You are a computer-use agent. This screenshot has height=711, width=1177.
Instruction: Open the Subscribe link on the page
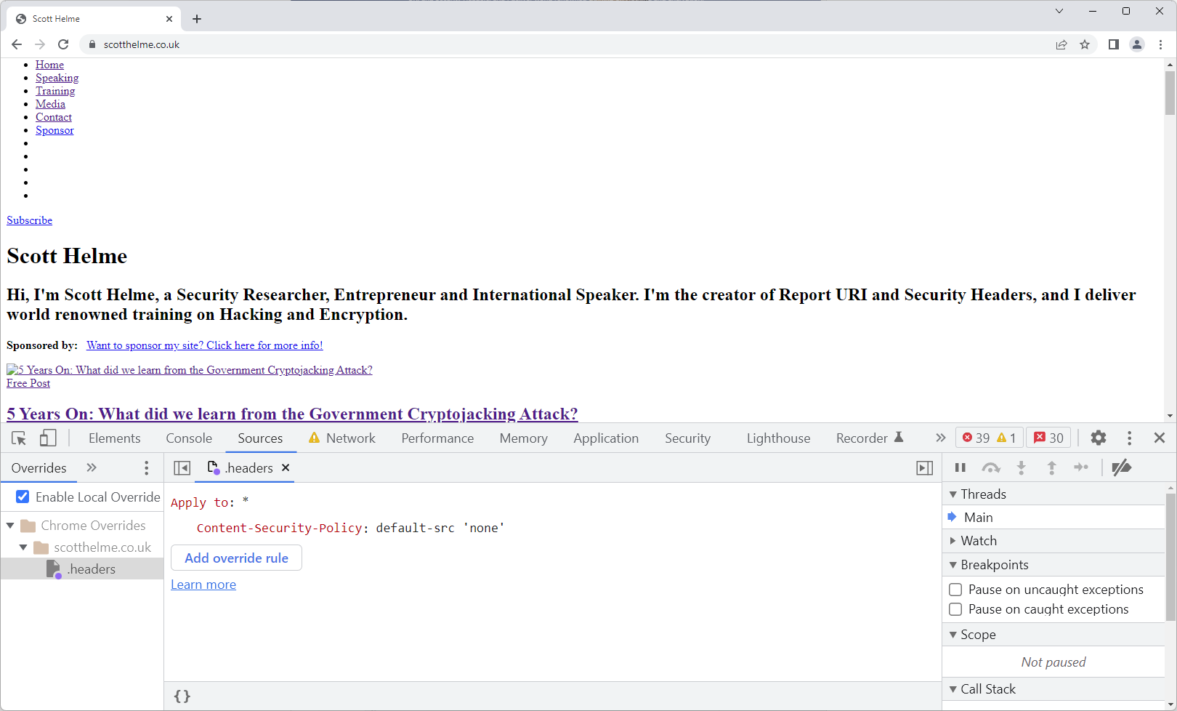coord(29,220)
